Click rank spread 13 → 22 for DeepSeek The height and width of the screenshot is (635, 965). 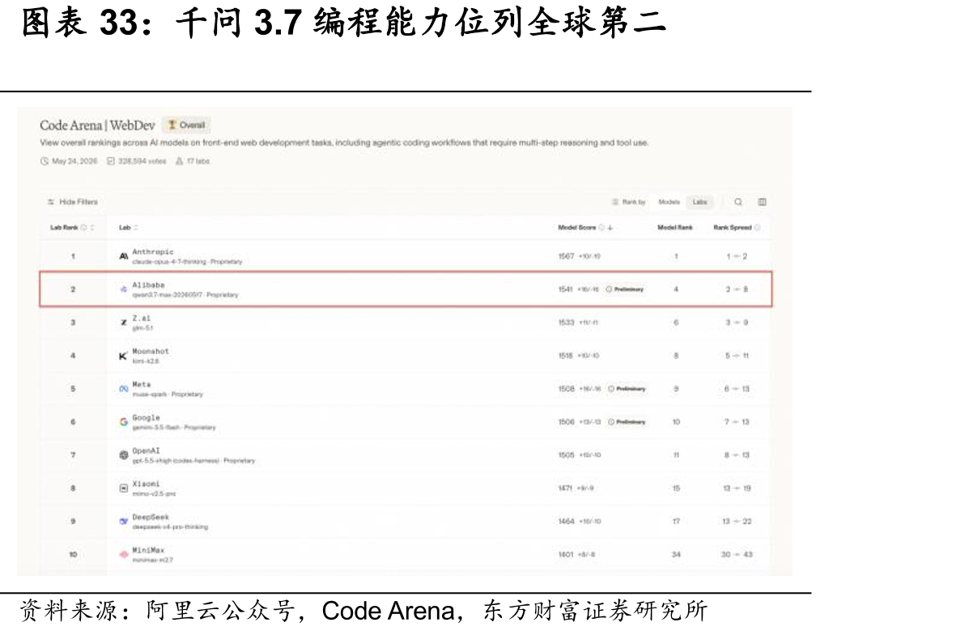(737, 521)
